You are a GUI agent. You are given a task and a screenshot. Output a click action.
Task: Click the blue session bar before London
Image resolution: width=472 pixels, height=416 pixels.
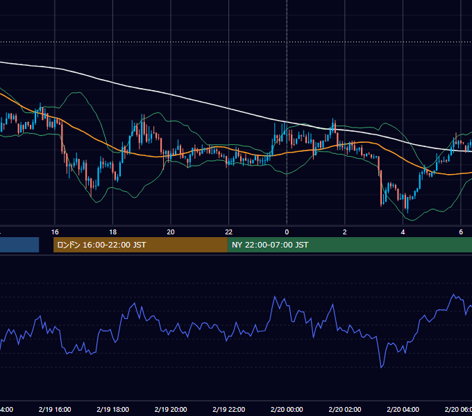click(x=19, y=245)
